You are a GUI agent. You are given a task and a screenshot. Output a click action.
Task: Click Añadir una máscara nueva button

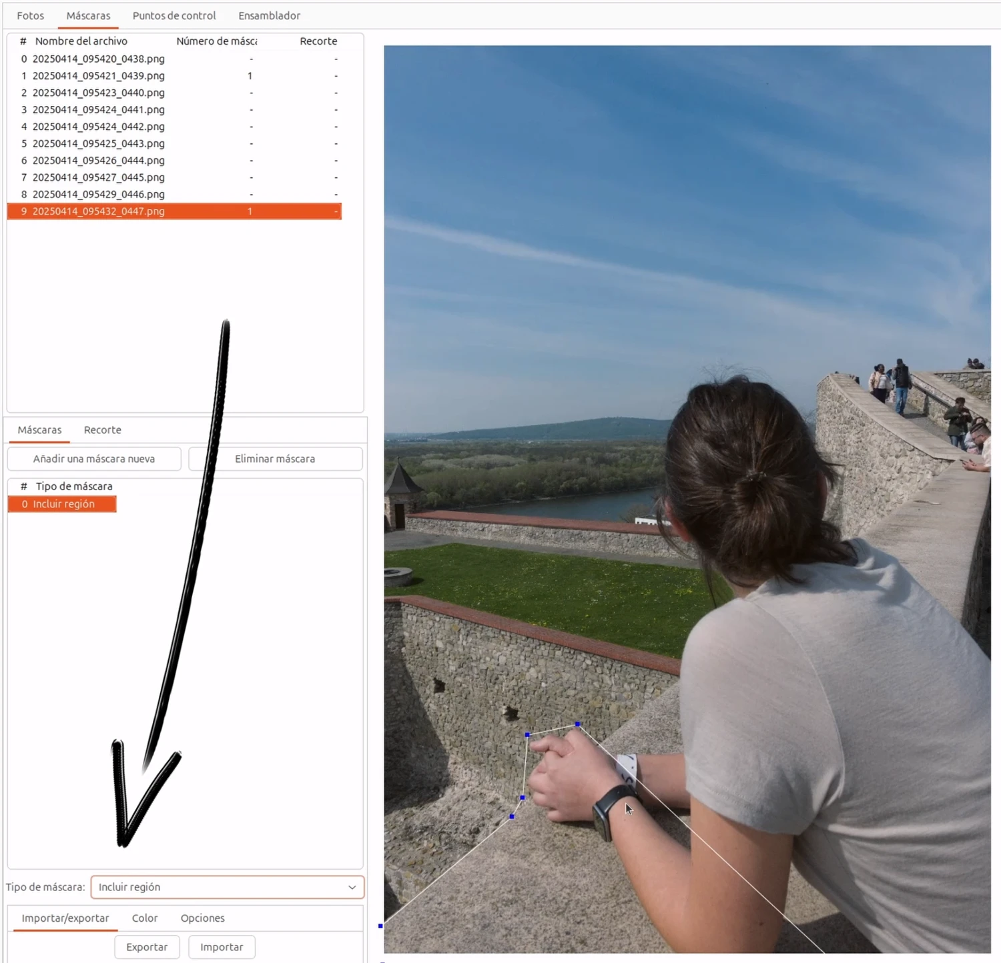tap(94, 459)
